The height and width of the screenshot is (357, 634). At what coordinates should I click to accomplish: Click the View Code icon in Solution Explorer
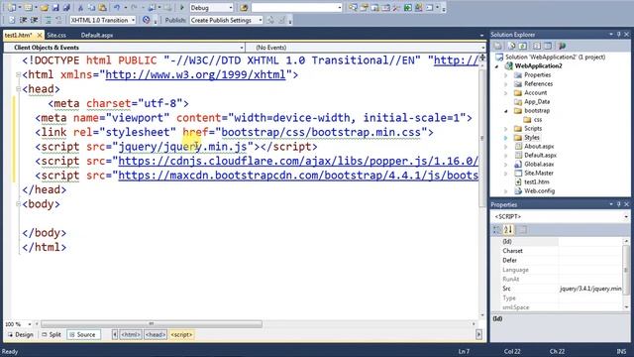click(x=537, y=46)
